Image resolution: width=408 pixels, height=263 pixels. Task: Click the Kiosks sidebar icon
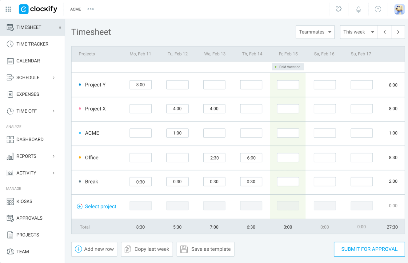[x=10, y=201]
